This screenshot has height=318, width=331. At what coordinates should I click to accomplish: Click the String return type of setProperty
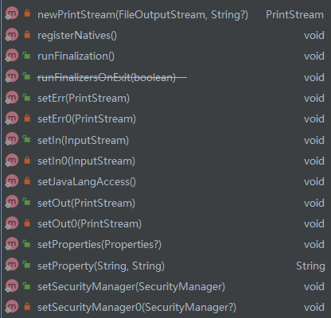310,266
